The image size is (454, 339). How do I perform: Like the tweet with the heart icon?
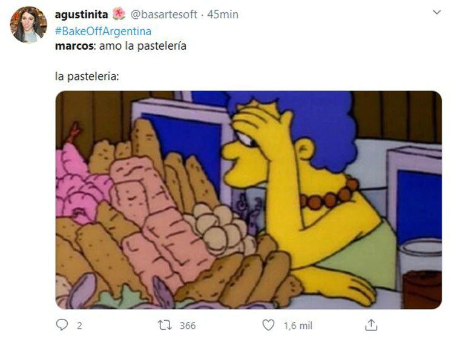pos(268,325)
